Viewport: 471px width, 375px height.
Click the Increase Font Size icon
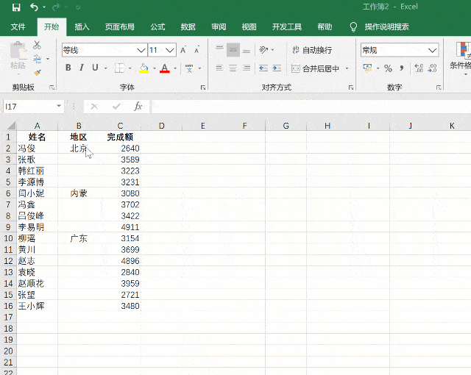tap(184, 51)
